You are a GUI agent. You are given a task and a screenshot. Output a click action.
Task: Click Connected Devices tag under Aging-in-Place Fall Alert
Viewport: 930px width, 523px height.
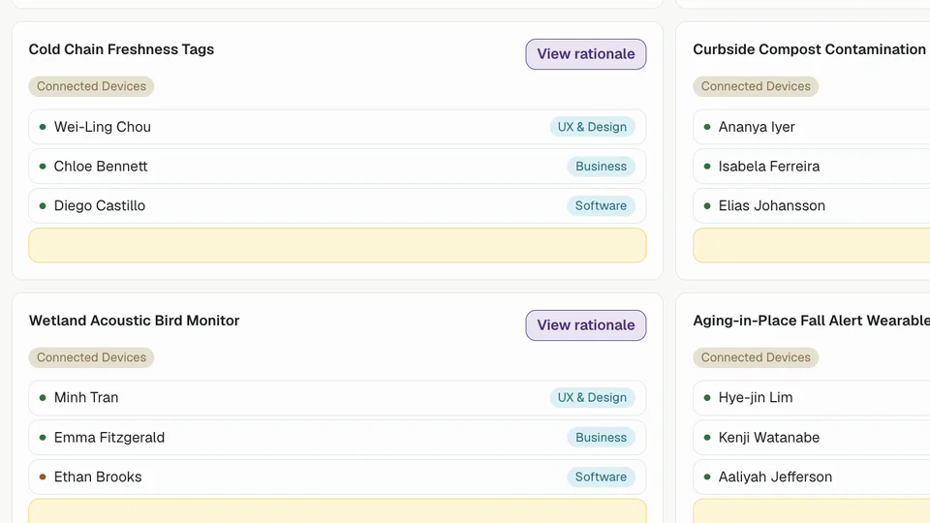(756, 357)
